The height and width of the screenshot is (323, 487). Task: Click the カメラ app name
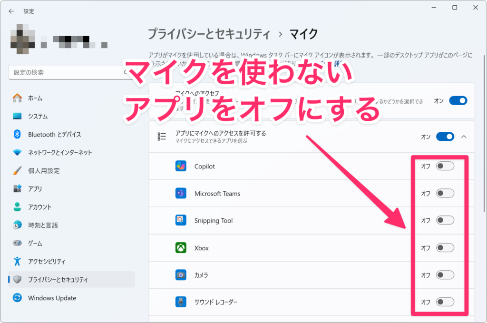(x=201, y=275)
